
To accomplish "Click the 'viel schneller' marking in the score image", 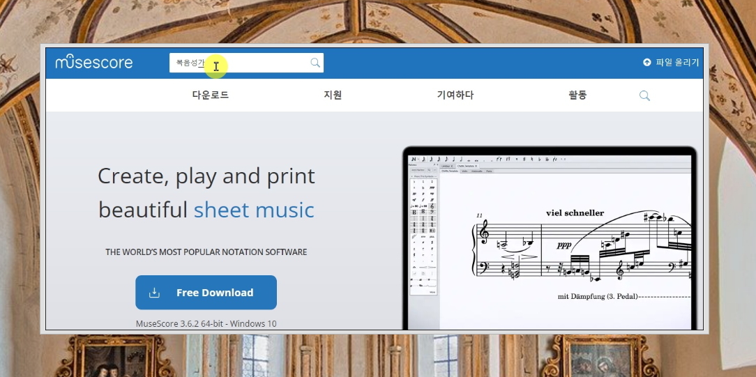I will 575,213.
